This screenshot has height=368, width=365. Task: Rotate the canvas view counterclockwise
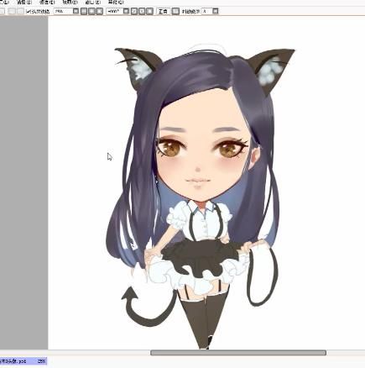click(x=134, y=11)
